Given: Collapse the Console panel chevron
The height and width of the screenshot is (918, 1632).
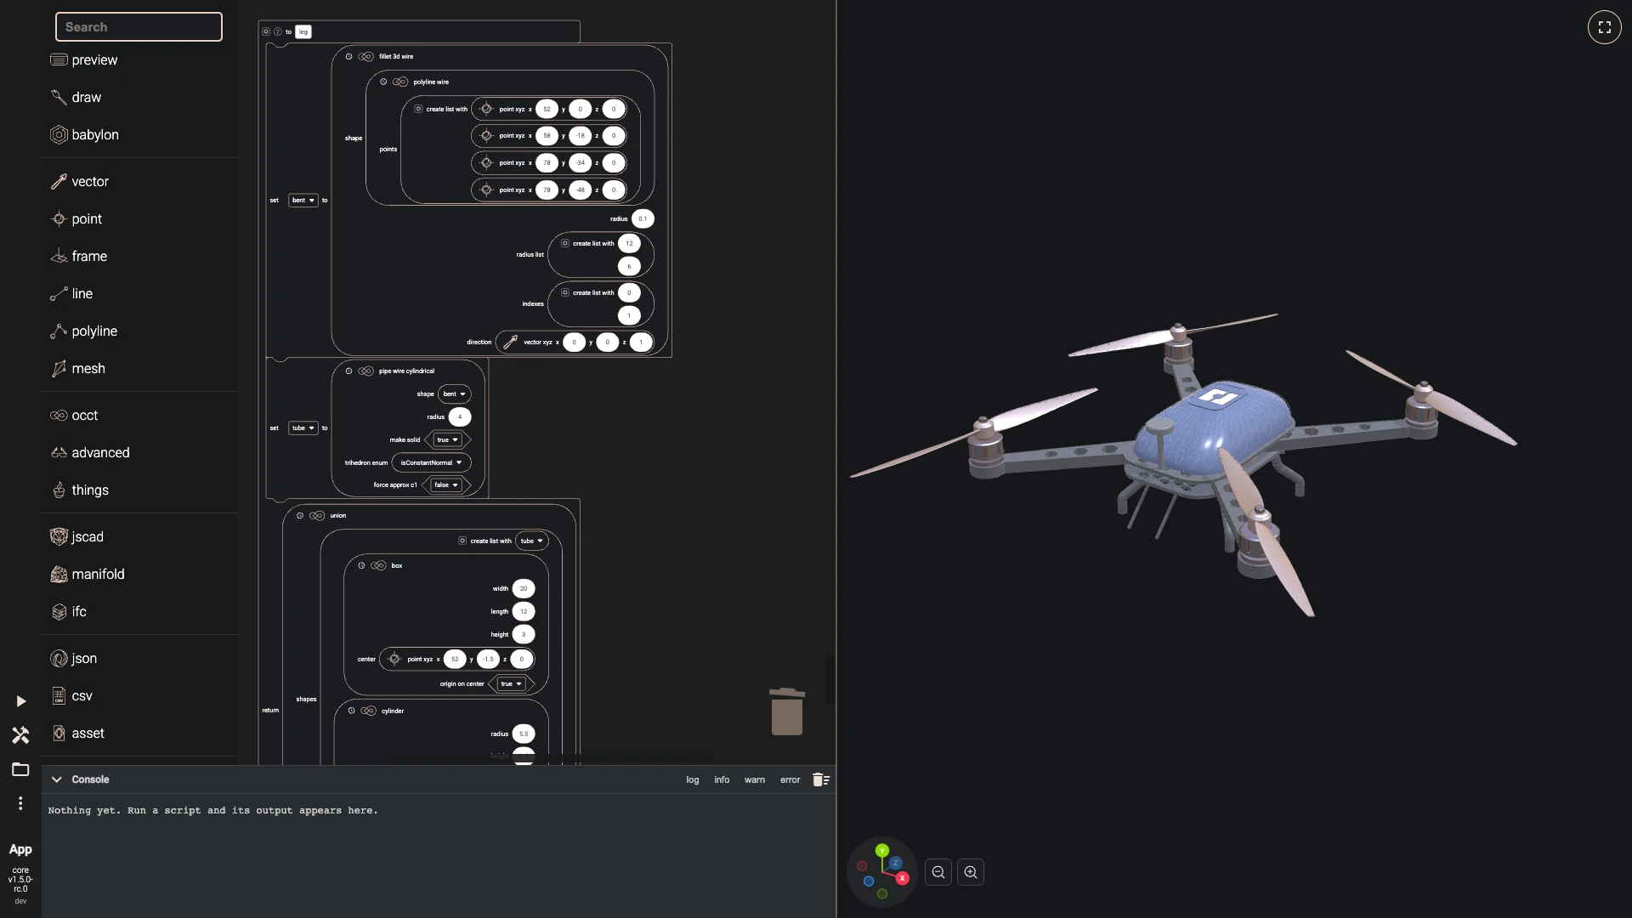Looking at the screenshot, I should 56,779.
